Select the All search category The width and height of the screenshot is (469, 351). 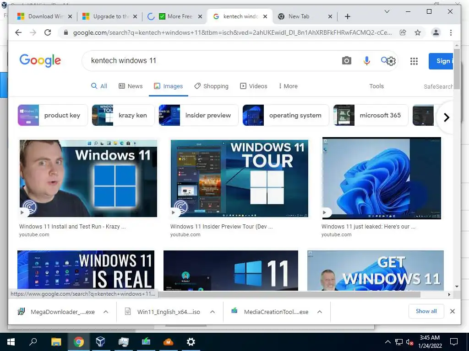pyautogui.click(x=99, y=86)
